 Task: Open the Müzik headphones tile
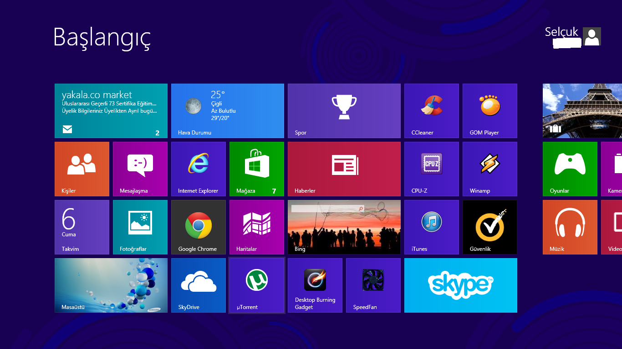coord(570,227)
